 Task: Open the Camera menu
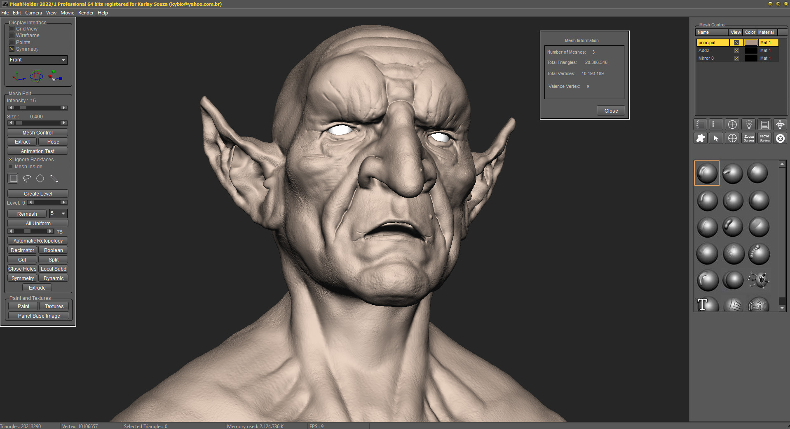[33, 13]
